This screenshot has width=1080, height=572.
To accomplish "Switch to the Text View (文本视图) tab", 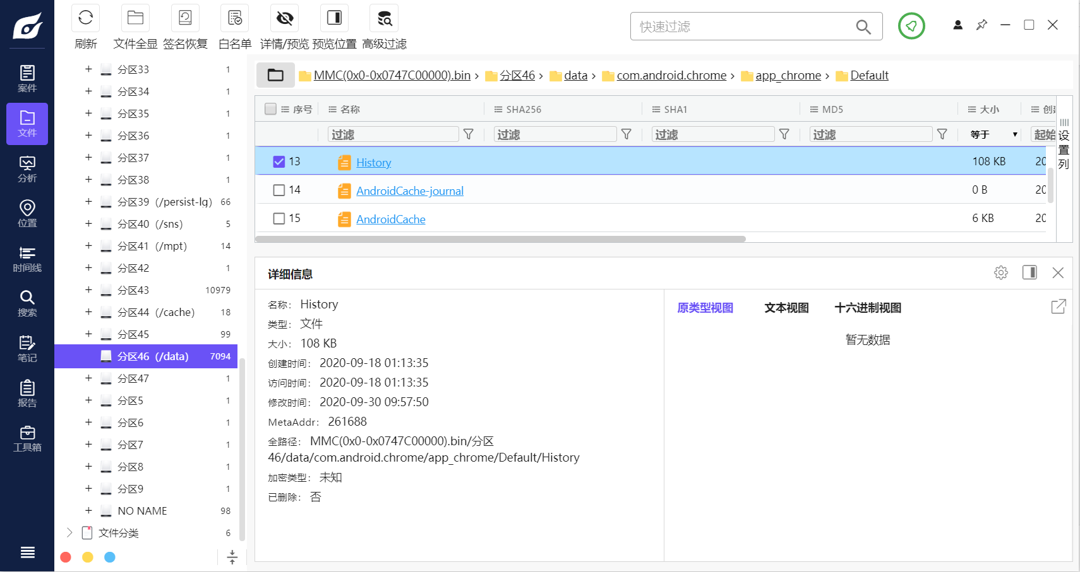I will coord(786,308).
